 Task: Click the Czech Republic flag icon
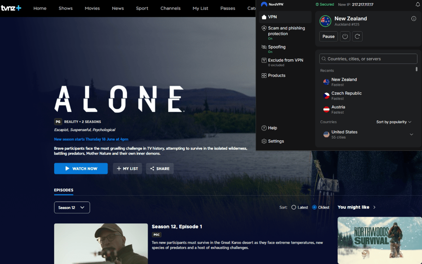tap(326, 96)
